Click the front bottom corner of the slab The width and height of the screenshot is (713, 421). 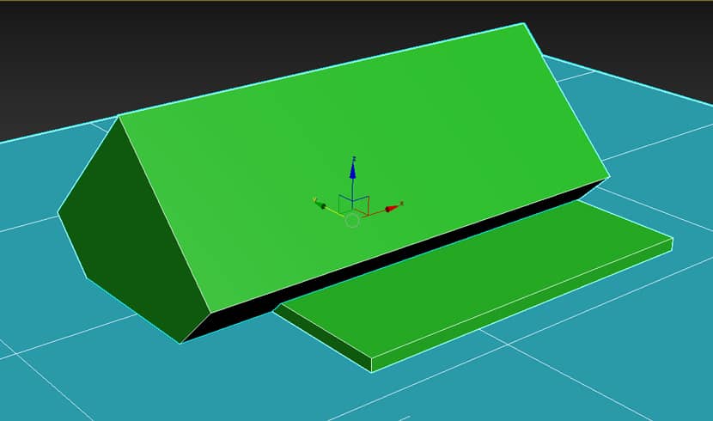373,371
